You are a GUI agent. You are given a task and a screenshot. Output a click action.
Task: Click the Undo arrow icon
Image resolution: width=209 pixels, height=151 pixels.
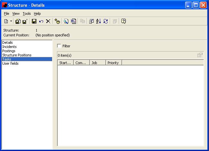tap(41, 21)
